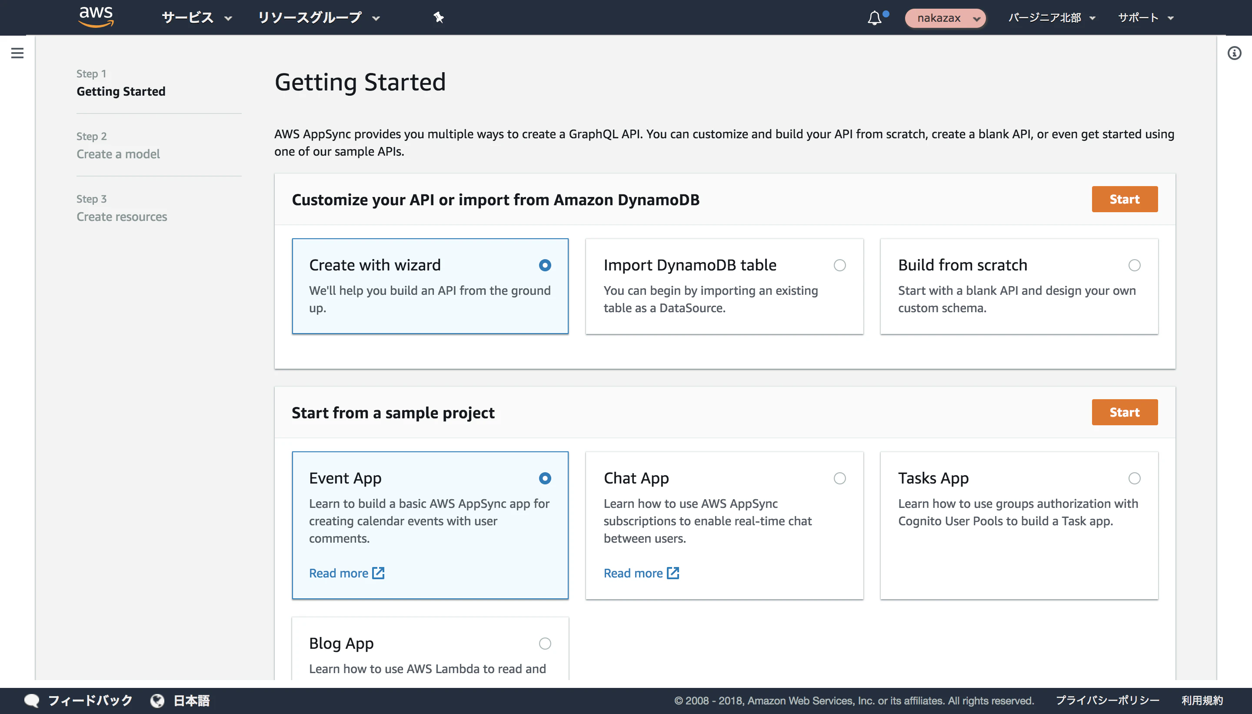Screen dimensions: 1252x714
Task: Click the Import DynamoDB table card description
Action: (711, 299)
